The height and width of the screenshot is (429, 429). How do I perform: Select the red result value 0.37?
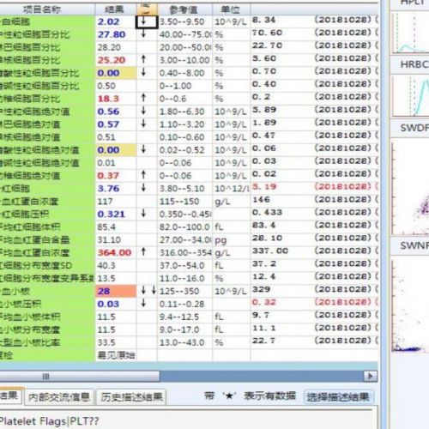[108, 176]
